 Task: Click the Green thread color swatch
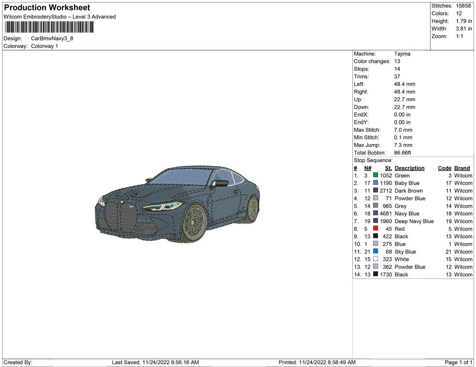[376, 176]
